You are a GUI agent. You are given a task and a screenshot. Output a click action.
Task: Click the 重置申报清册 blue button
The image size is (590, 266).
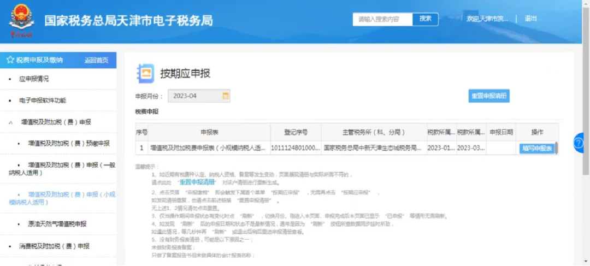tap(489, 96)
